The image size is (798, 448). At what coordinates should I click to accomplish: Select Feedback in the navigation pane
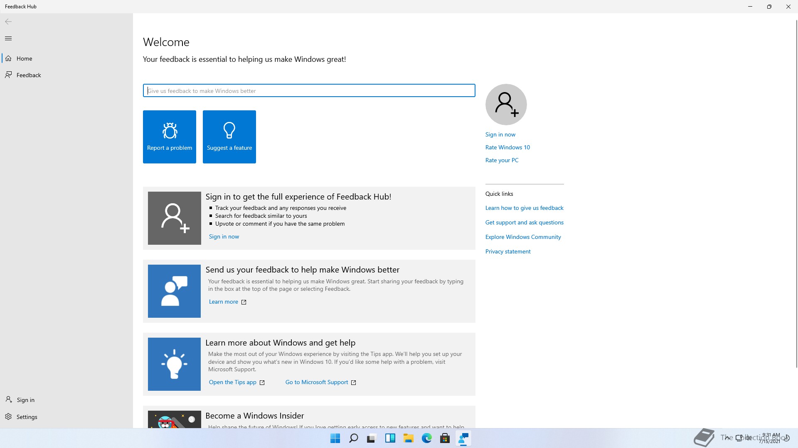pyautogui.click(x=28, y=75)
